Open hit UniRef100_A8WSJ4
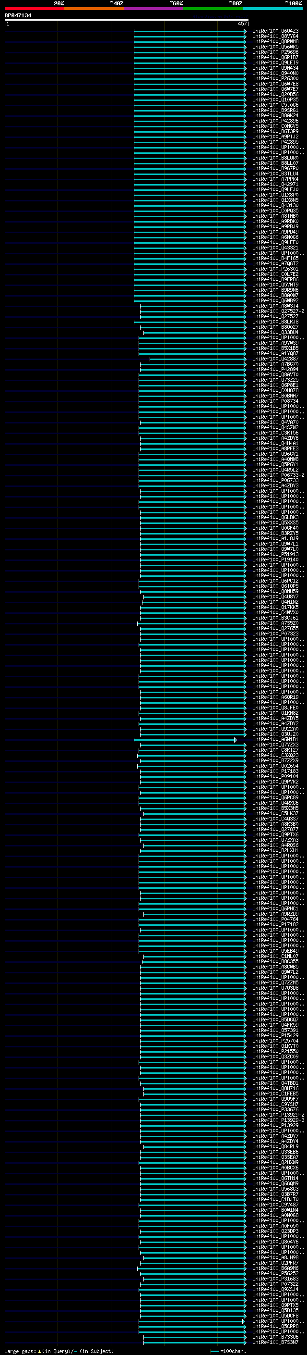 click(275, 306)
